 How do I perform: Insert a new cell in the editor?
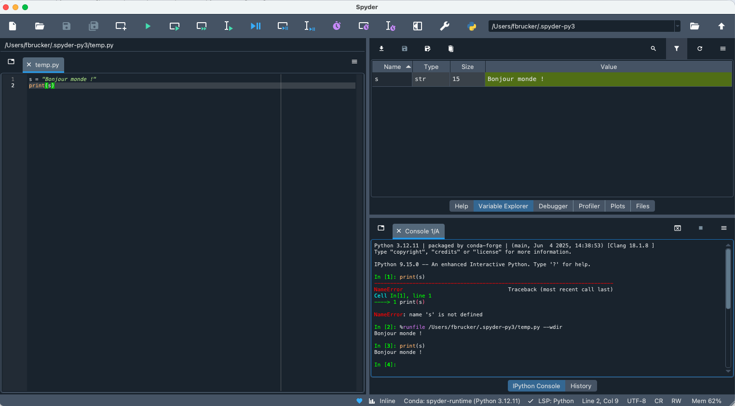coord(121,26)
